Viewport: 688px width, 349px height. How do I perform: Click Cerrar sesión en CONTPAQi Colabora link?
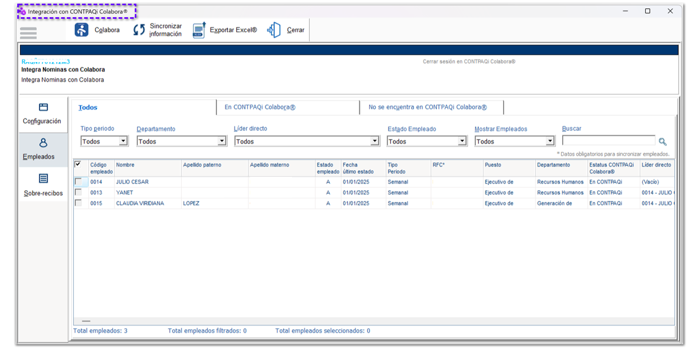point(469,62)
